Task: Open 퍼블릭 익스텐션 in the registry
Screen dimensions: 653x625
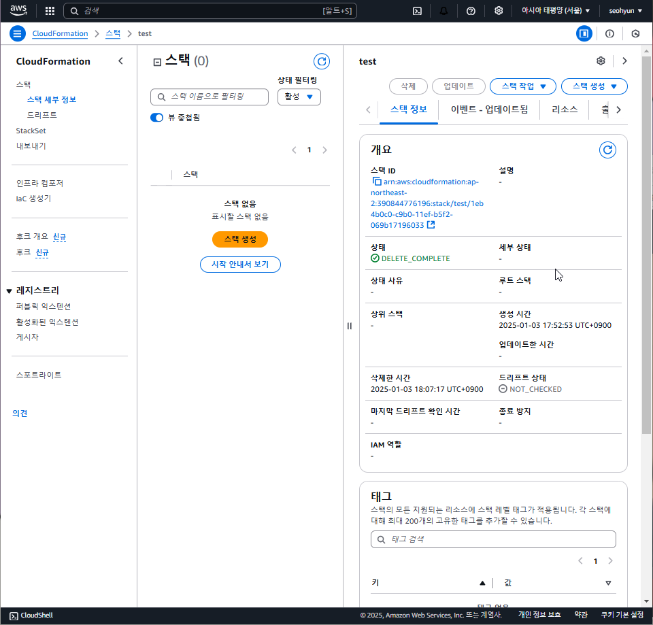Action: (44, 307)
